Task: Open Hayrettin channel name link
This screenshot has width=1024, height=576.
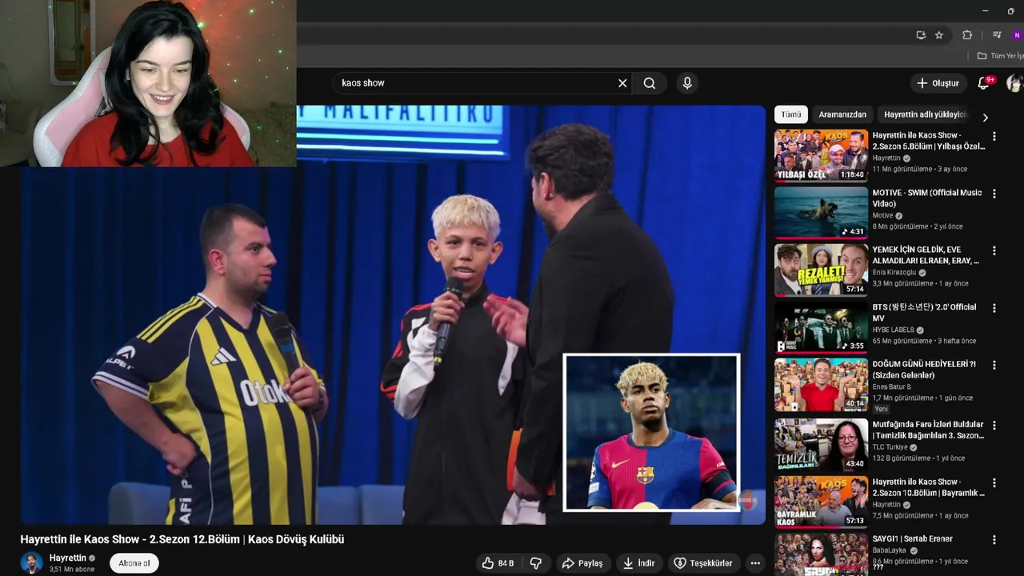Action: point(67,558)
